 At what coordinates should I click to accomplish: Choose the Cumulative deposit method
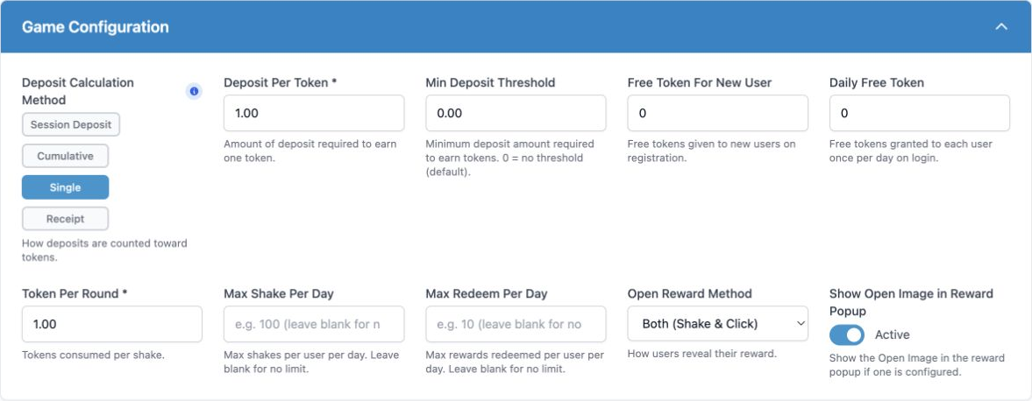click(x=65, y=156)
